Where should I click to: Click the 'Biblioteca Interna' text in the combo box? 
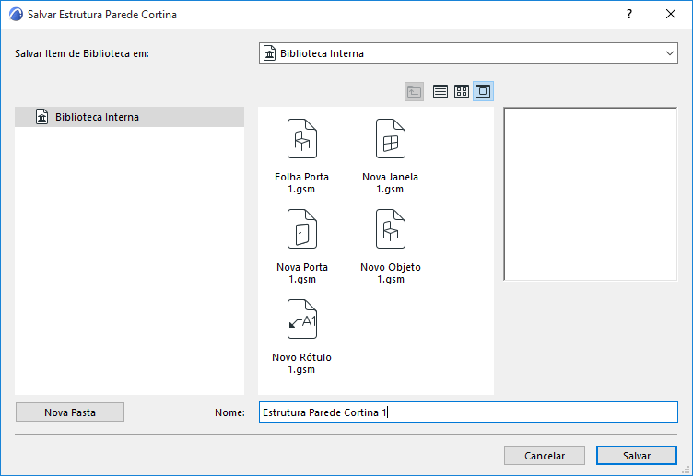pos(322,53)
